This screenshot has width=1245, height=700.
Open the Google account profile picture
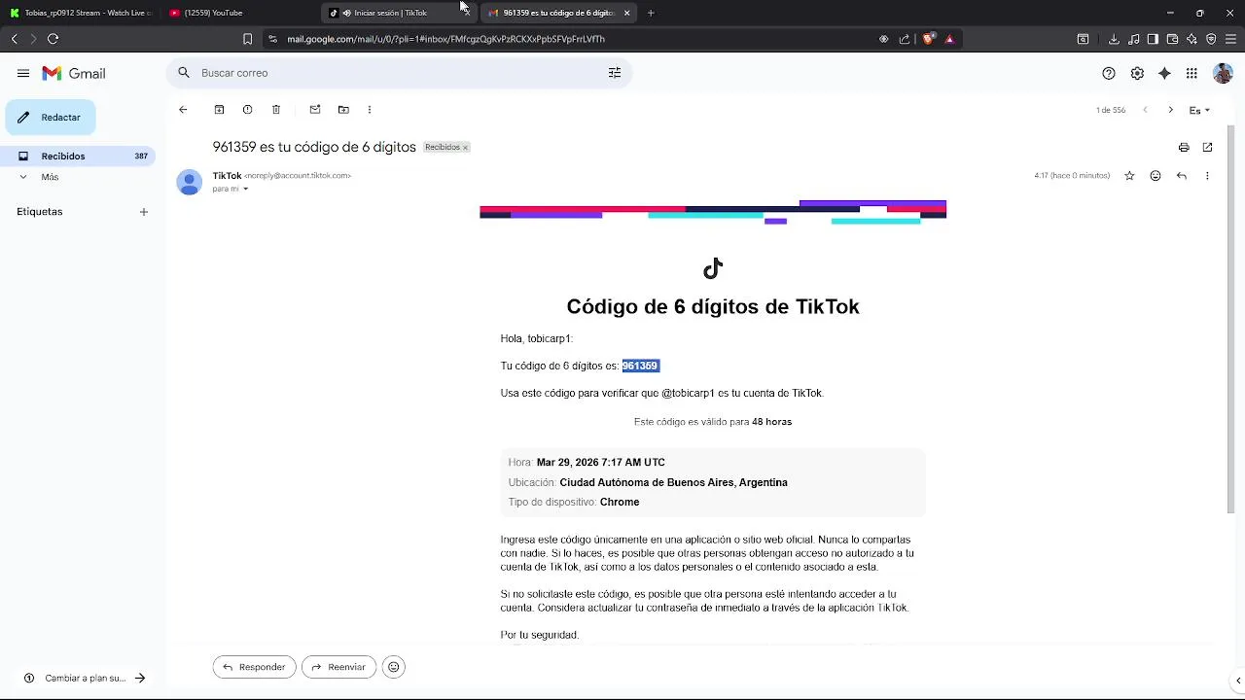click(x=1223, y=73)
